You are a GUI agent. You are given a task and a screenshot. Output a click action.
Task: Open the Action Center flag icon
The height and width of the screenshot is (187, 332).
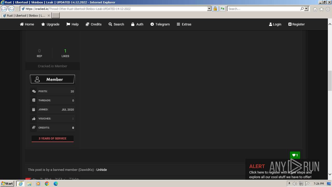307,184
